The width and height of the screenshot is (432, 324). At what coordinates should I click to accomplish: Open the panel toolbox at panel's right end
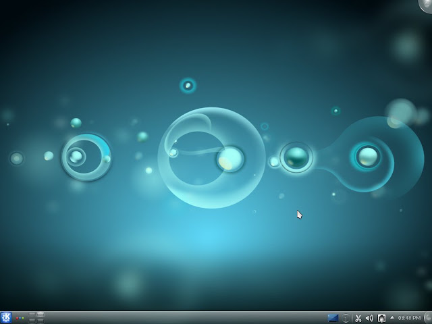(x=428, y=318)
